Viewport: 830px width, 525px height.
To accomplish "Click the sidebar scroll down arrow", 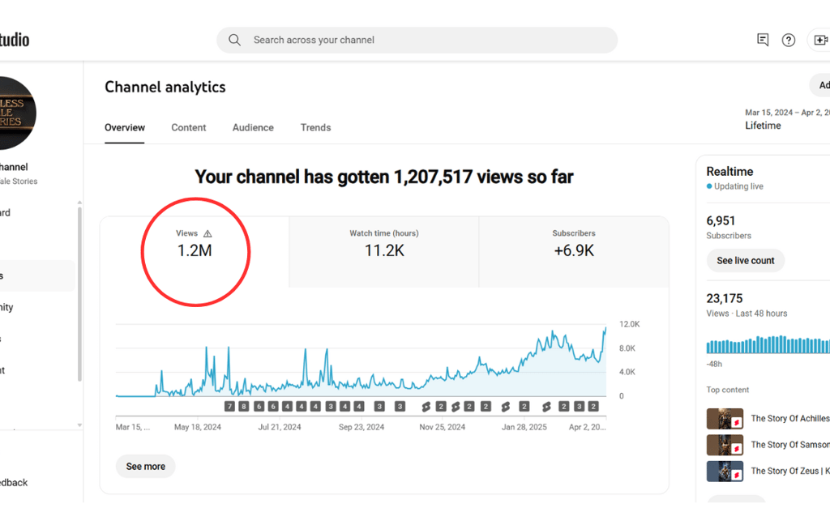I will coord(80,425).
